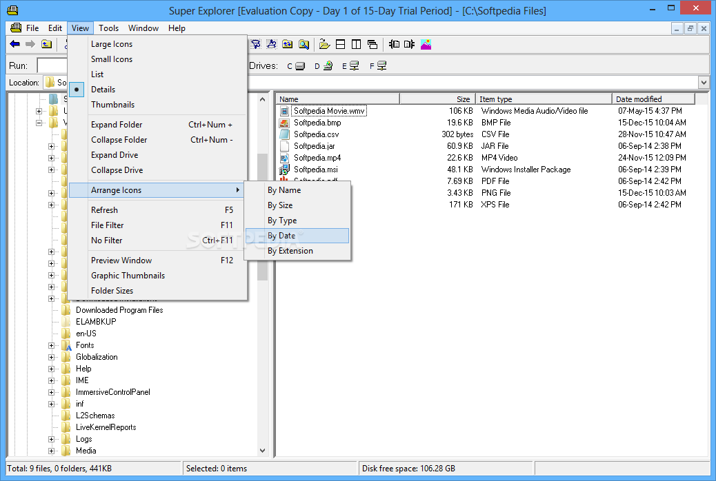The image size is (716, 481).
Task: Click the Cascade windows toolbar icon
Action: tap(372, 44)
